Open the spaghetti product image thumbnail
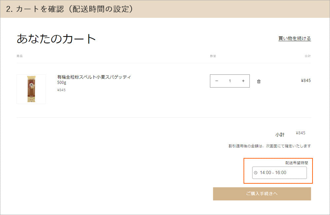 31,89
